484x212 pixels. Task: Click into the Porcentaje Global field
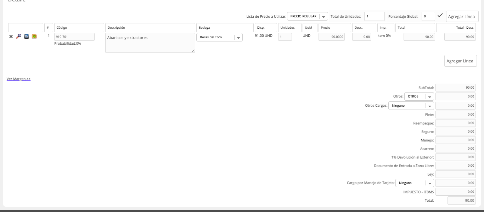tap(429, 16)
